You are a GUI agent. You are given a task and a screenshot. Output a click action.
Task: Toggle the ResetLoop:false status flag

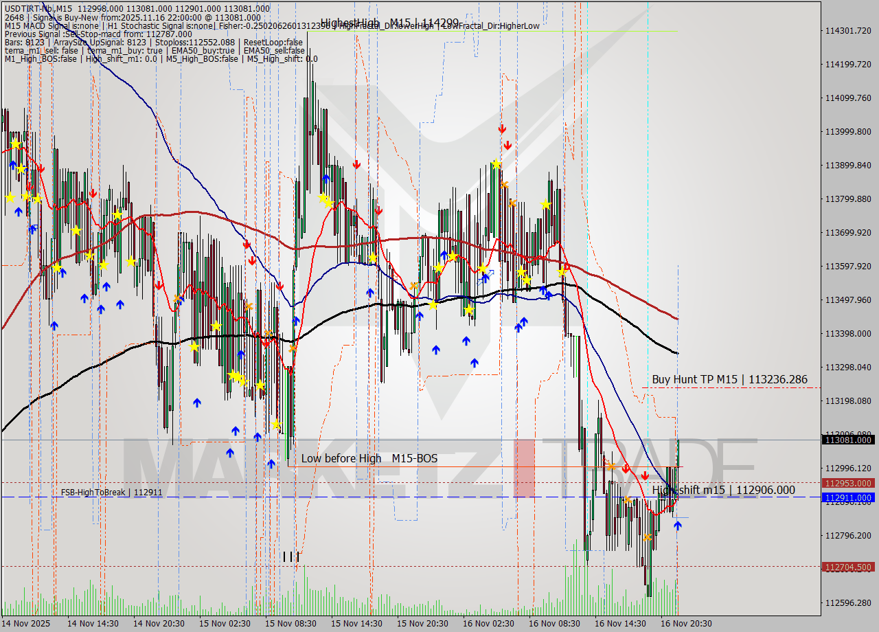pyautogui.click(x=273, y=42)
